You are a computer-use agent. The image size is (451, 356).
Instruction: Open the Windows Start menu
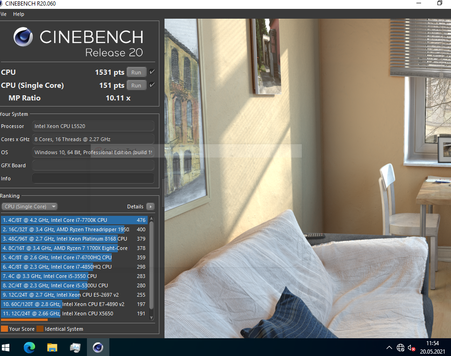[6, 348]
